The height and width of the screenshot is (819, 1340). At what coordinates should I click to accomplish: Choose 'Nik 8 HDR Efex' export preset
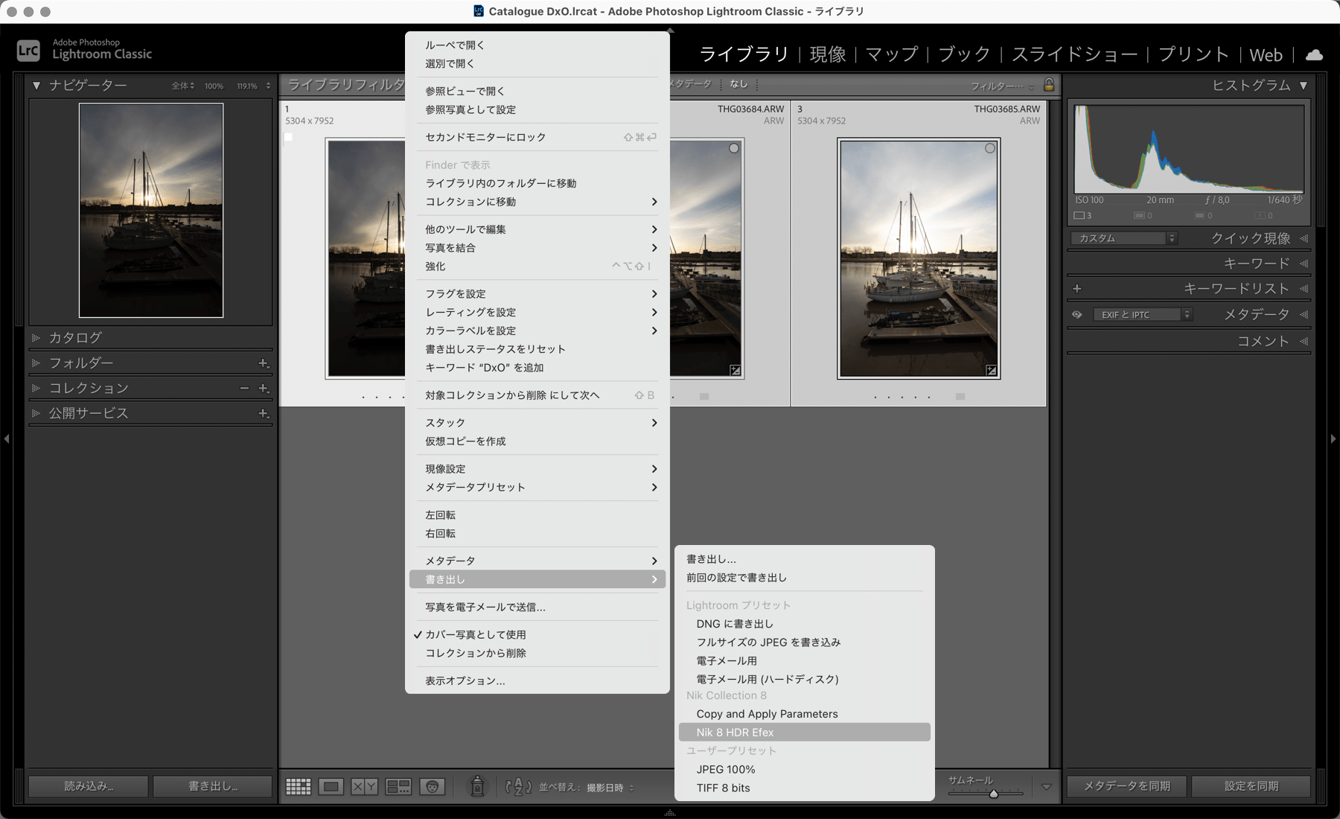pyautogui.click(x=805, y=733)
